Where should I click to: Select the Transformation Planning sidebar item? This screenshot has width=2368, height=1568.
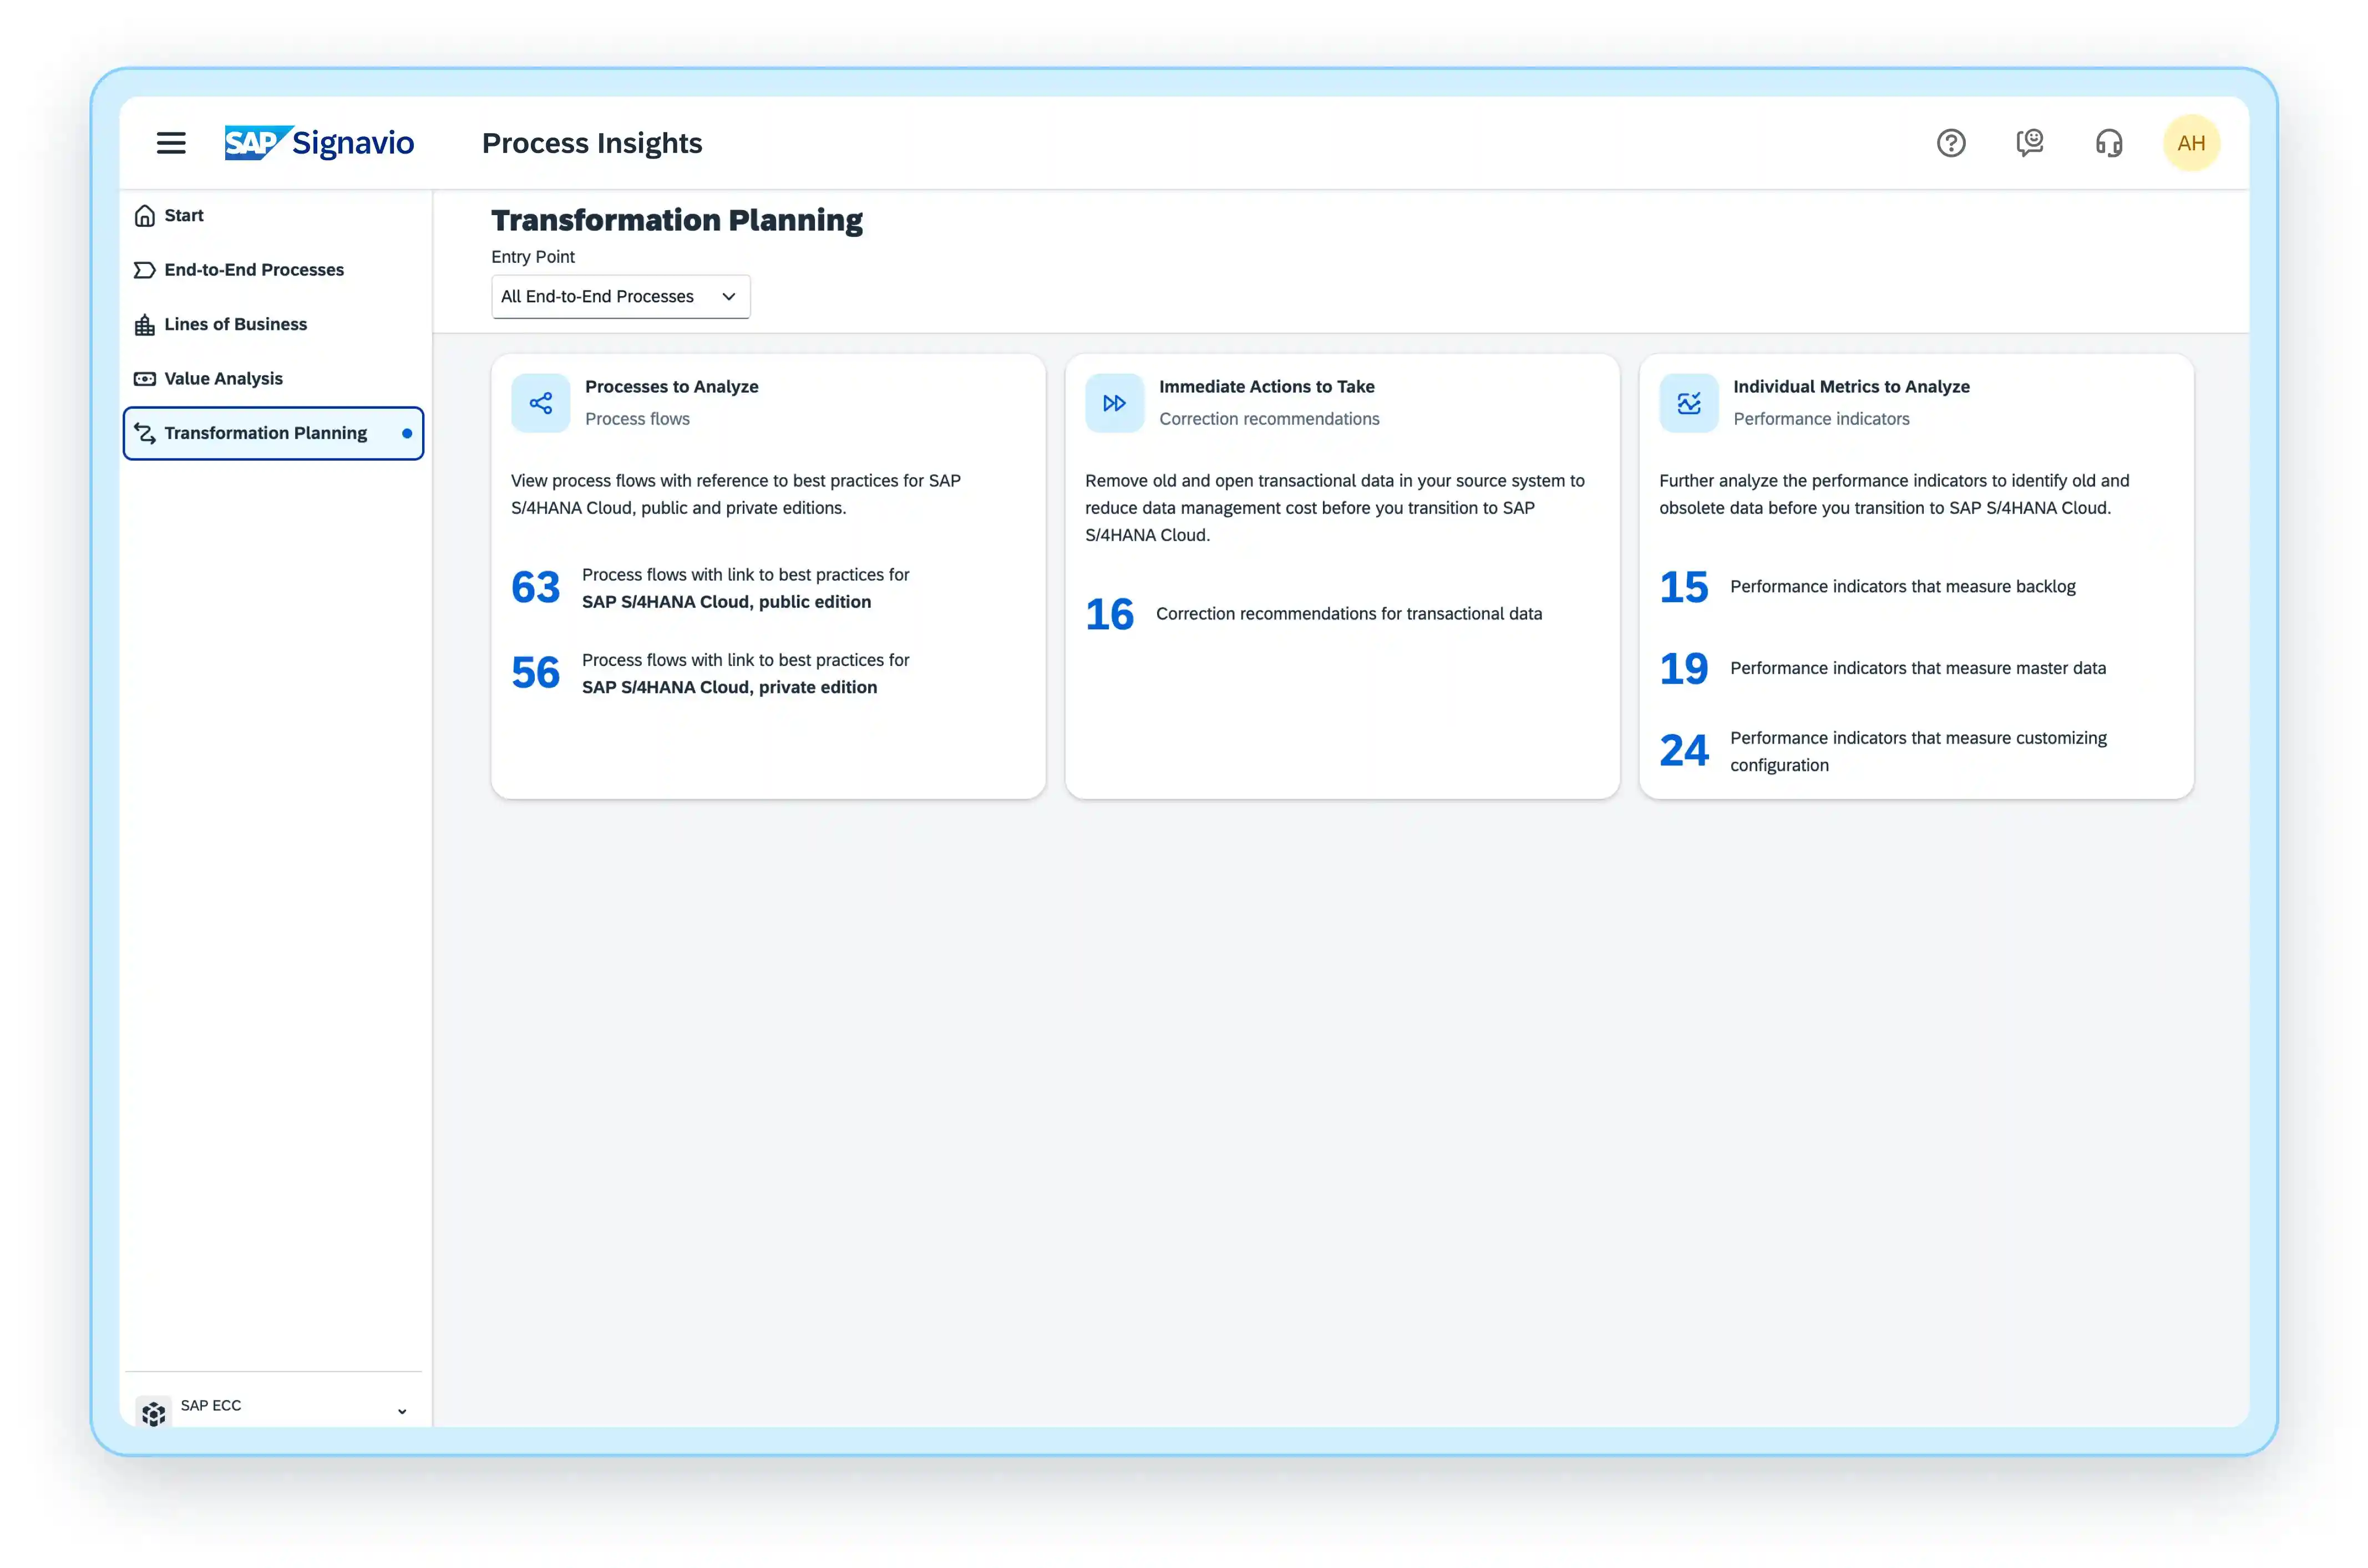click(x=273, y=433)
